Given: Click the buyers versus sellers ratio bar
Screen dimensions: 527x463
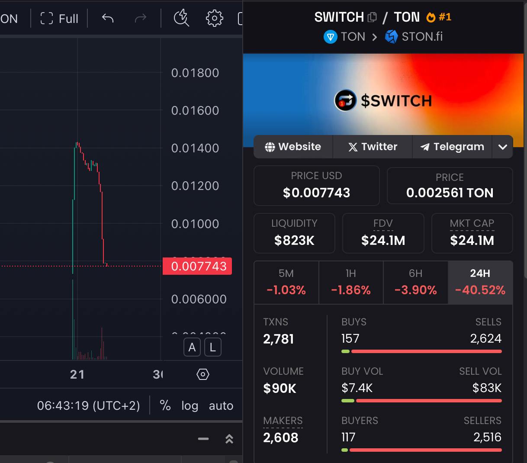Looking at the screenshot, I should [421, 450].
